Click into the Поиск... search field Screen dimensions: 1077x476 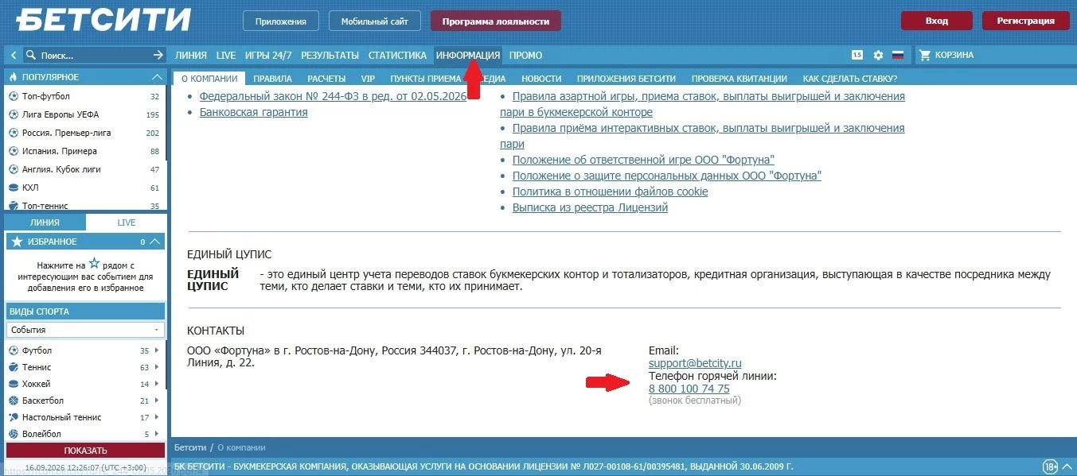pos(94,56)
